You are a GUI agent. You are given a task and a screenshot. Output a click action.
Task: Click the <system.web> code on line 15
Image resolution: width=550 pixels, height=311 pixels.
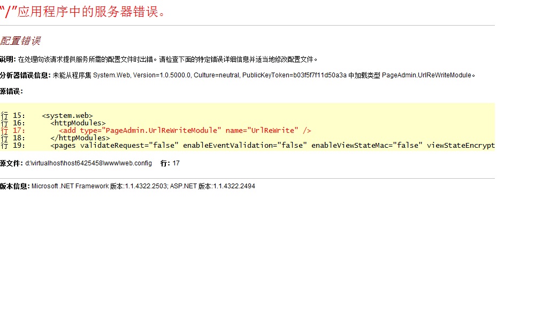(x=67, y=116)
